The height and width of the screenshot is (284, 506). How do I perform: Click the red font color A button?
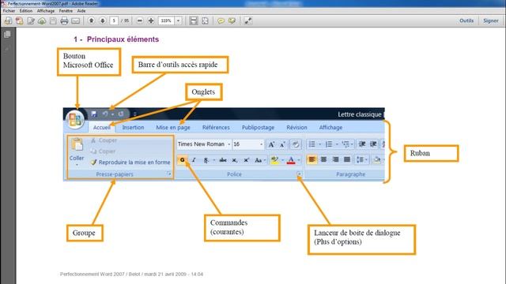291,160
